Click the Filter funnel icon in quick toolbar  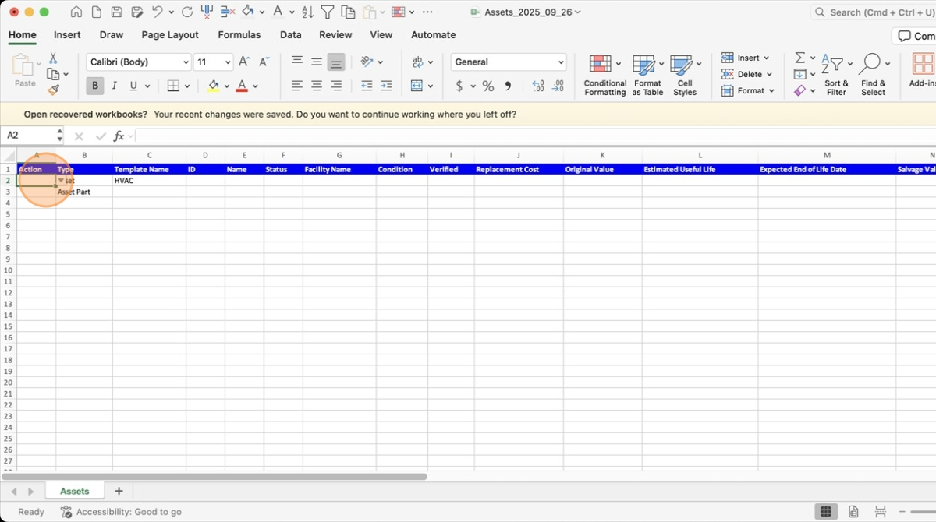(x=328, y=12)
